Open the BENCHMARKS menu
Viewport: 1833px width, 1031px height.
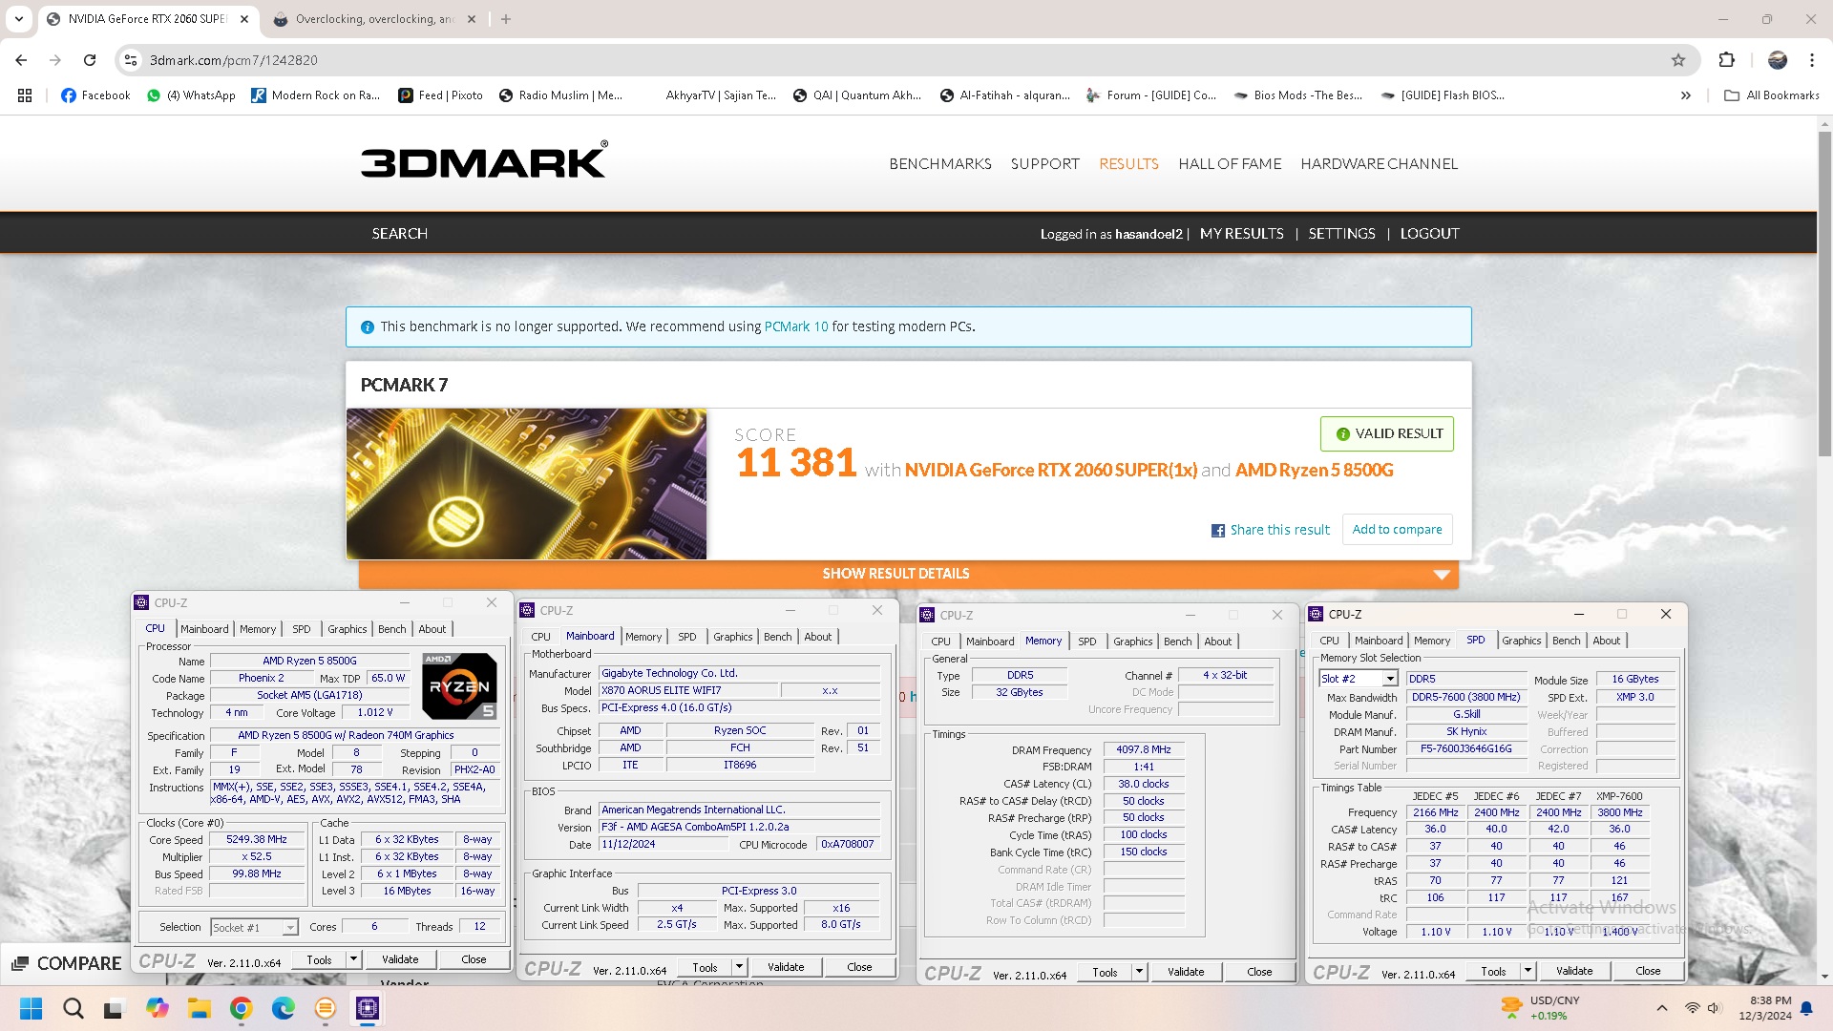[940, 164]
